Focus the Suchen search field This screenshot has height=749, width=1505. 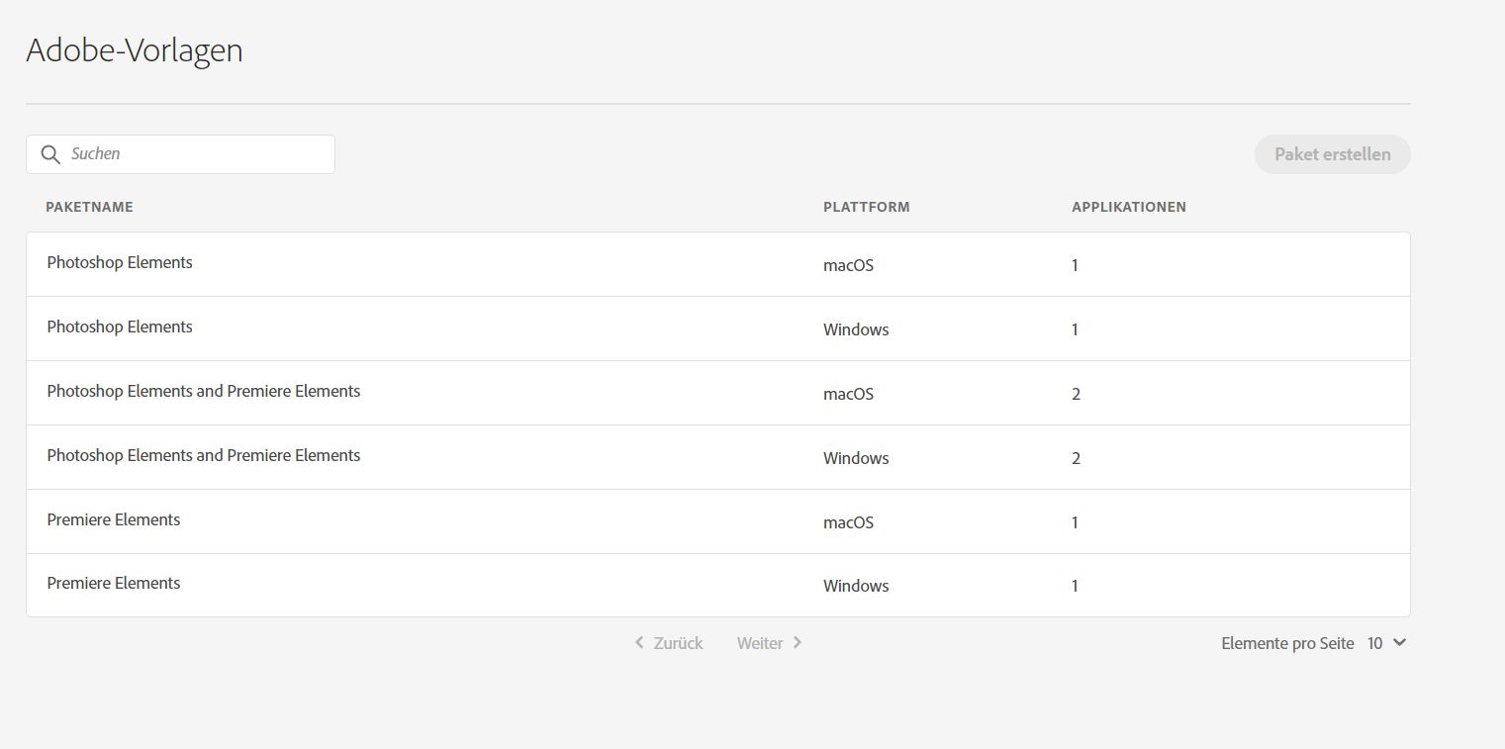(x=180, y=154)
